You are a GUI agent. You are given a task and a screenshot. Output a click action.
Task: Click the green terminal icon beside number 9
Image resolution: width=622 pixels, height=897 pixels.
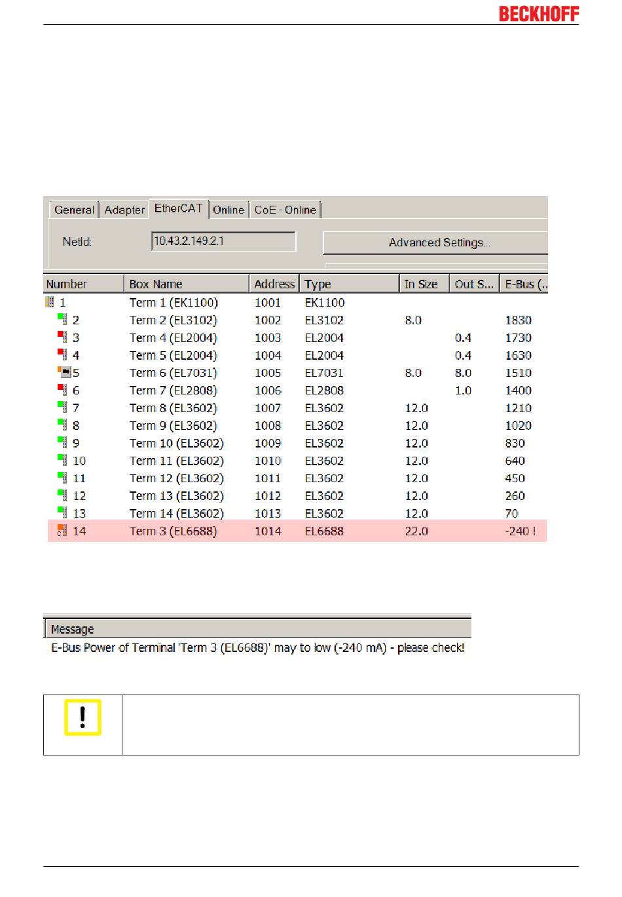(x=62, y=443)
